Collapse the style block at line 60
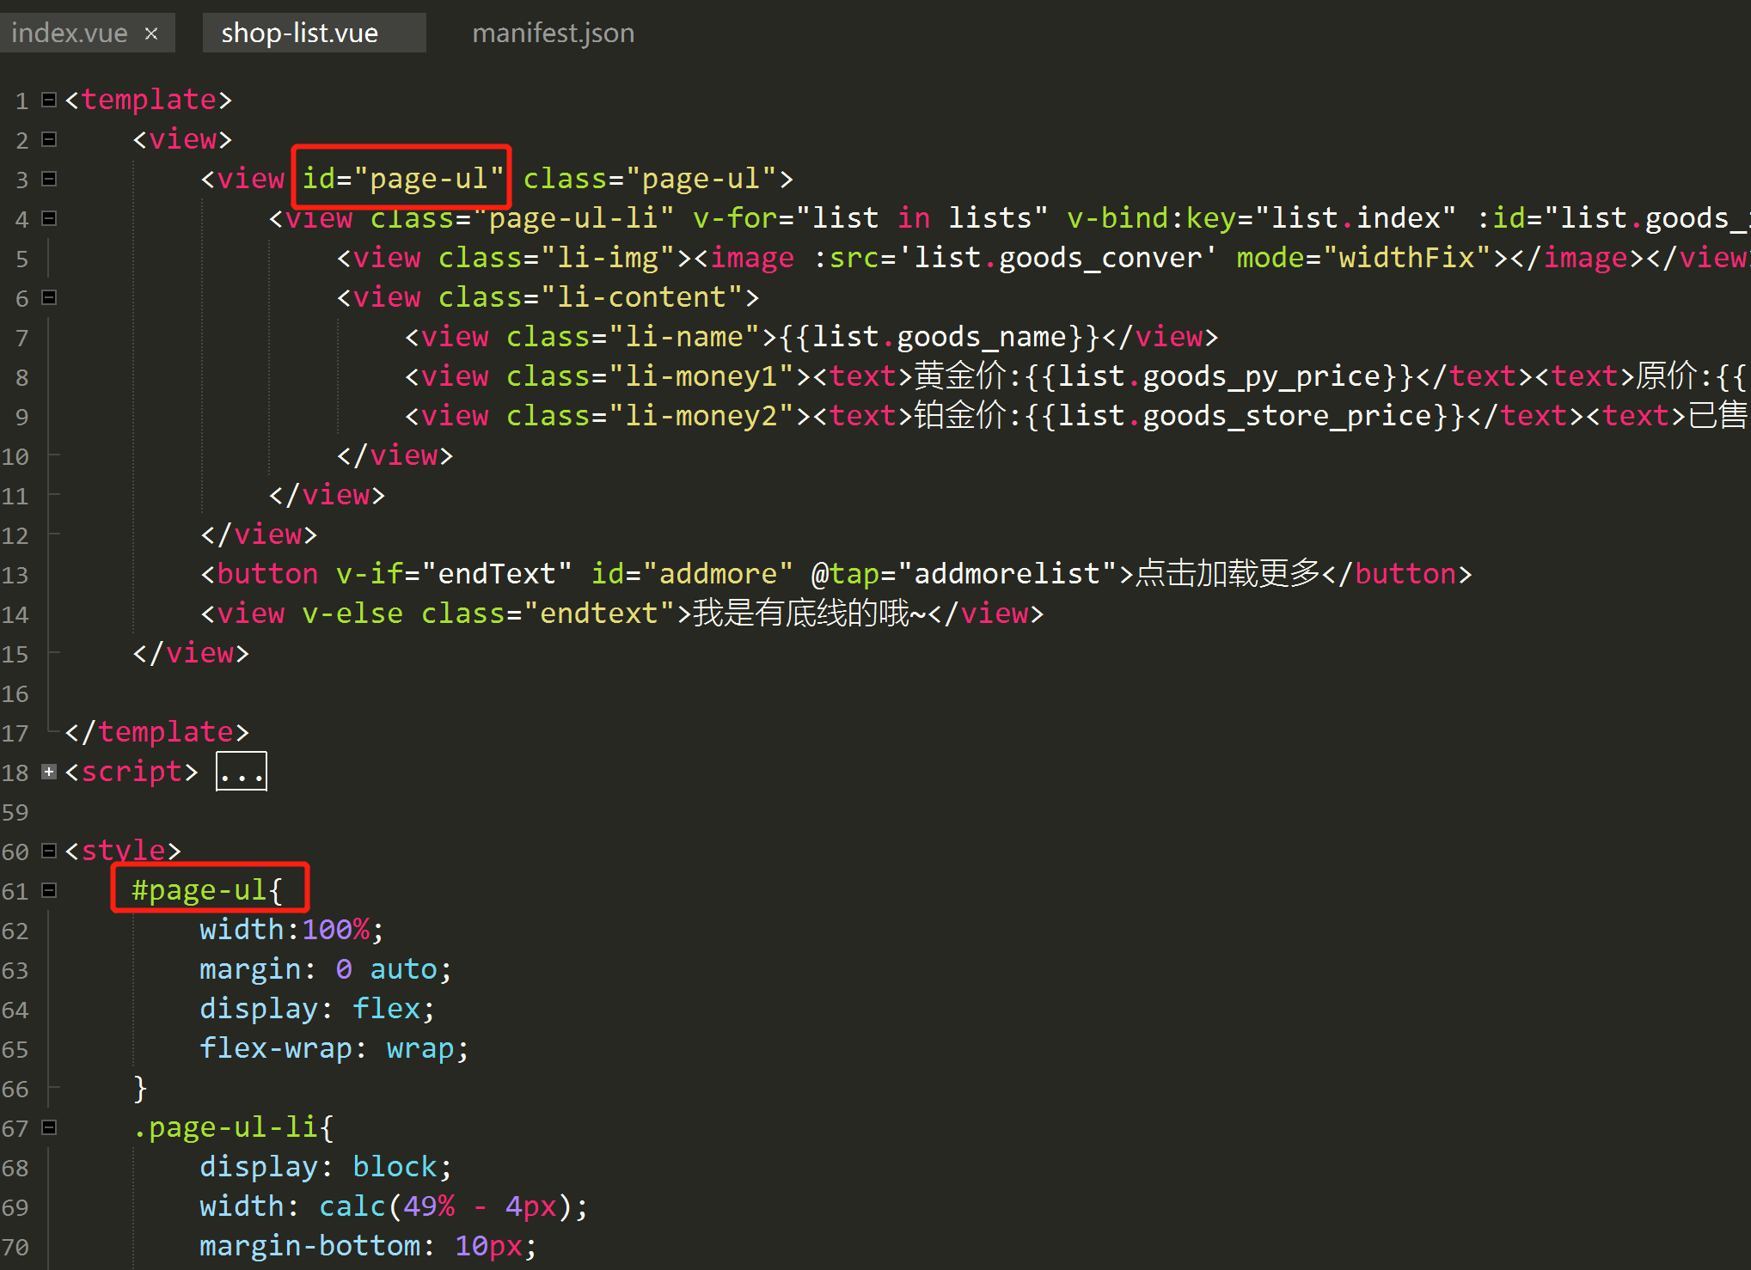The width and height of the screenshot is (1751, 1270). 49,851
